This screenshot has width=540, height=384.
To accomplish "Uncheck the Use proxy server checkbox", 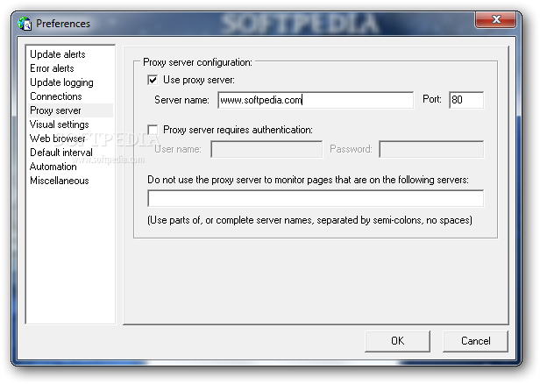I will [153, 80].
